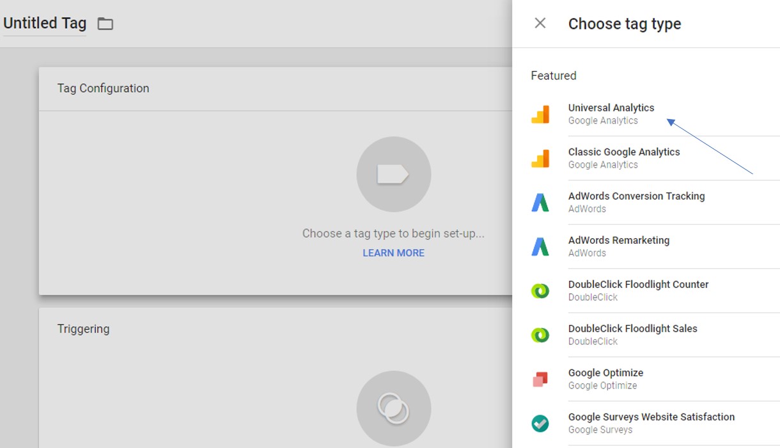Choose Google Surveys Website Satisfaction label
This screenshot has height=448, width=780.
click(x=651, y=417)
